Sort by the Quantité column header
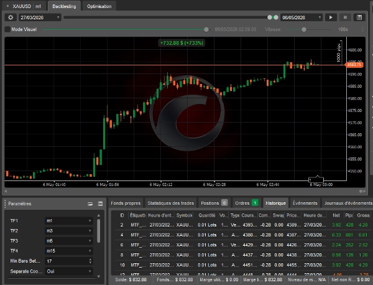Screen dimensions: 373x285 point(207,215)
